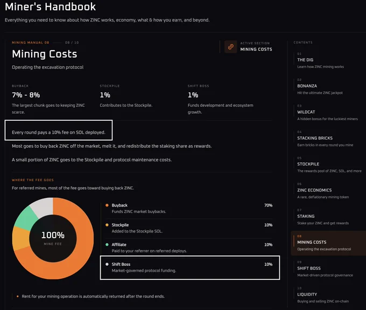This screenshot has width=366, height=310.
Task: Click the 100% Mine Fee chart center
Action: pos(53,238)
